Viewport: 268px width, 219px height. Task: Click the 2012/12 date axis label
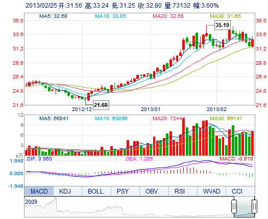[x=82, y=109]
